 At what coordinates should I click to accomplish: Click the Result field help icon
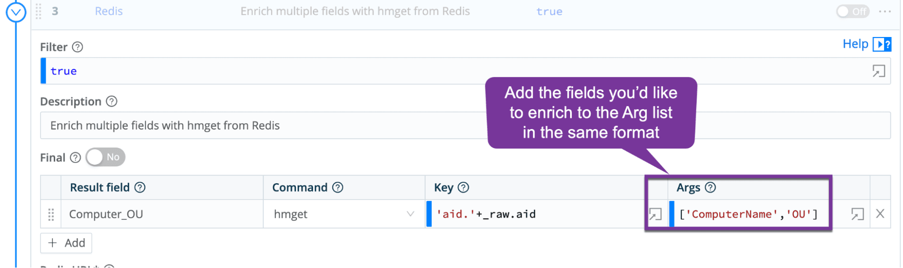pos(140,188)
